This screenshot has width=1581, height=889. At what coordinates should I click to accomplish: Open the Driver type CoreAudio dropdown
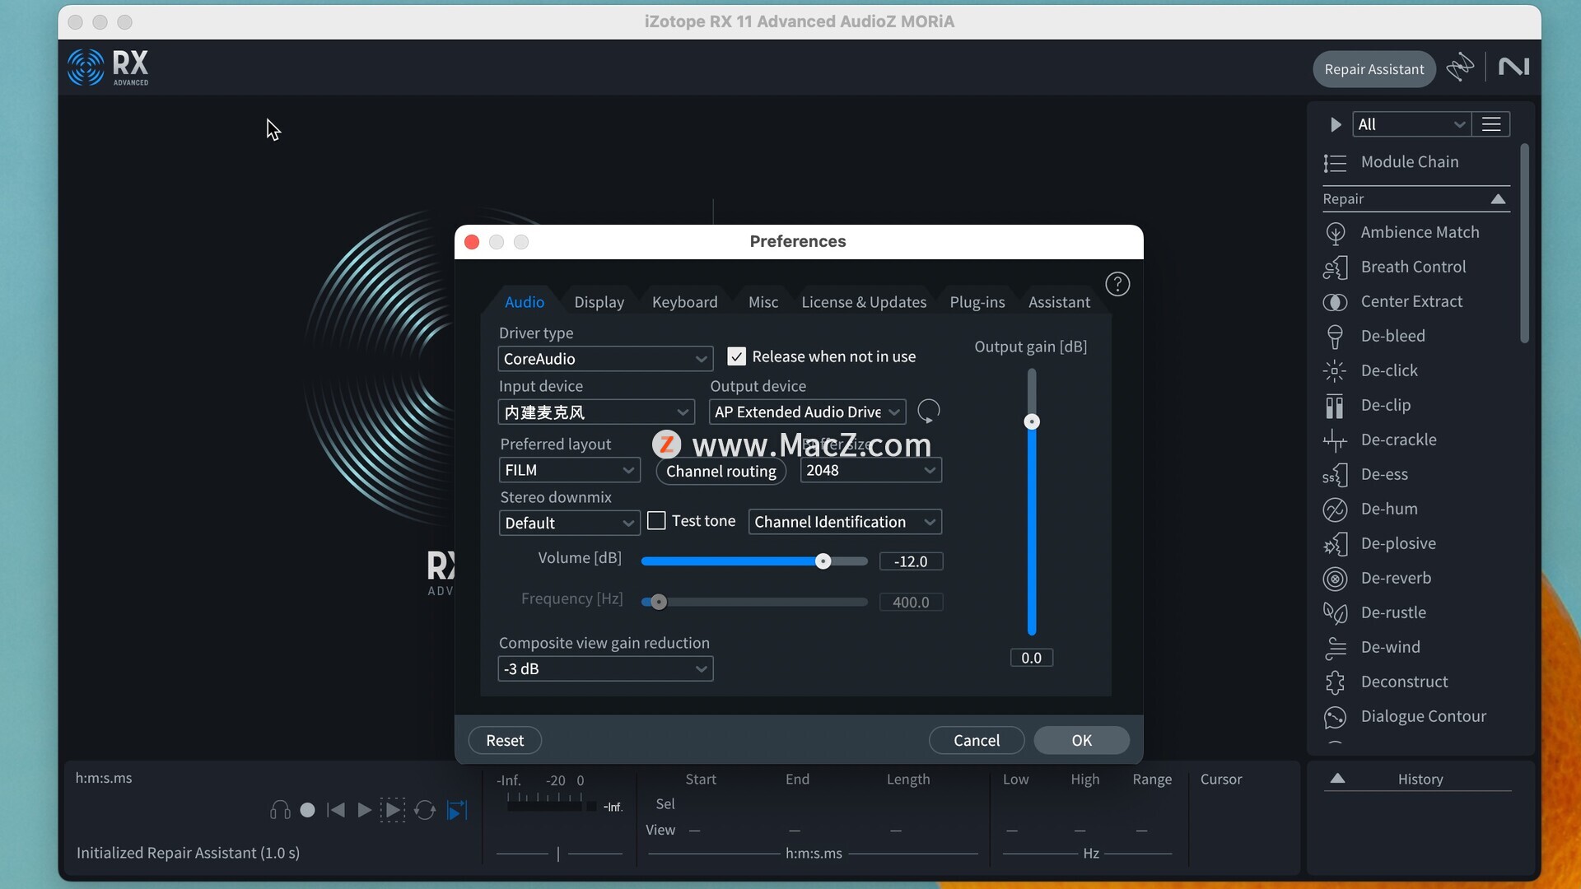[x=605, y=359]
